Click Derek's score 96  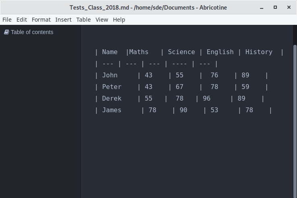click(x=207, y=99)
